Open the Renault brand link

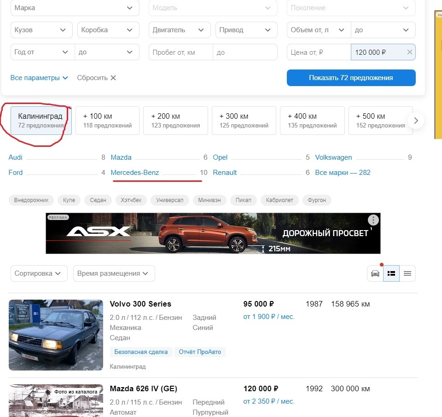pos(225,173)
